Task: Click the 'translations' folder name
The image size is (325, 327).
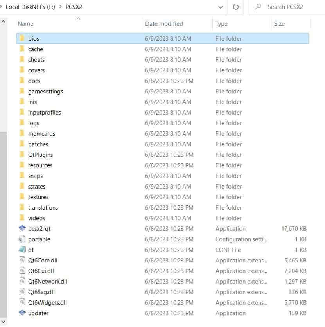Action: [x=43, y=208]
